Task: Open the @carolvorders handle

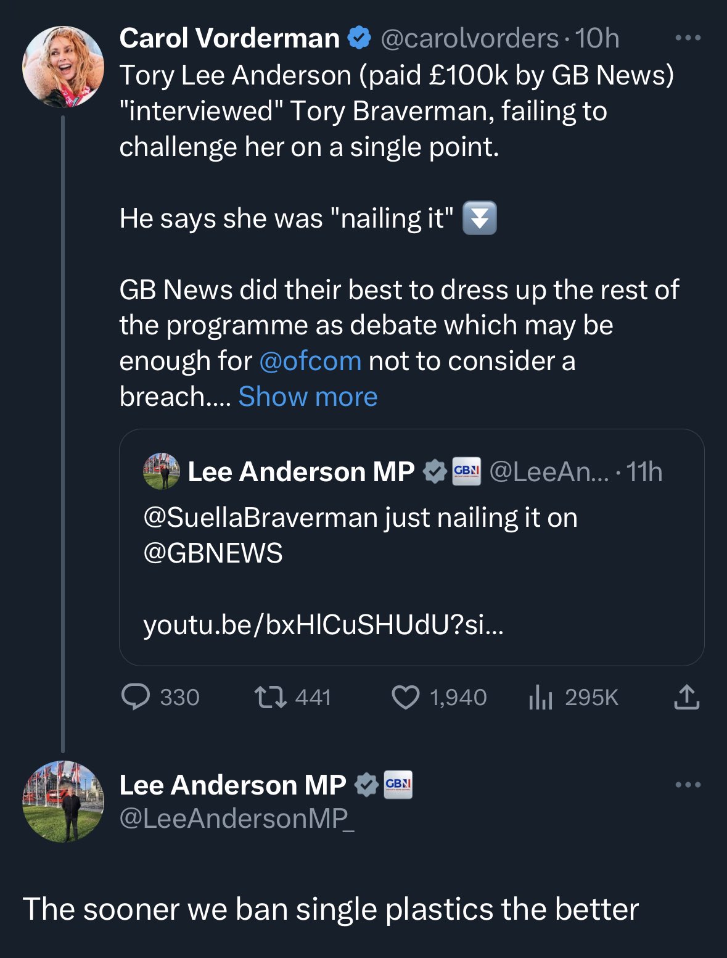Action: tap(470, 38)
